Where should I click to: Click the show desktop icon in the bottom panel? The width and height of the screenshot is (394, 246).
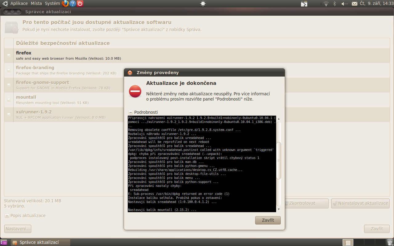click(4, 242)
